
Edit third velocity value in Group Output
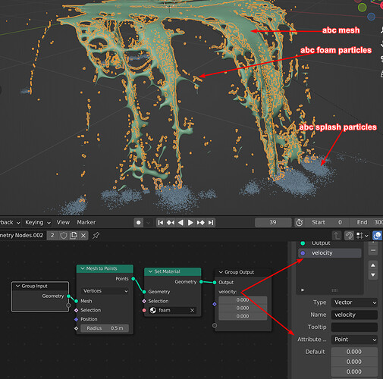pos(243,316)
